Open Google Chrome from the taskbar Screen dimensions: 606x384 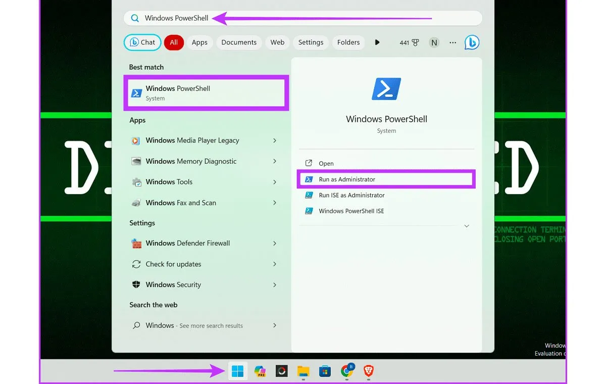click(x=346, y=372)
